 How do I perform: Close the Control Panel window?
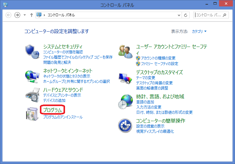click(x=226, y=4)
